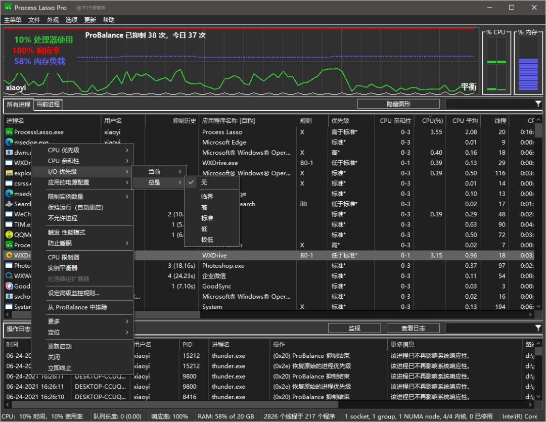The height and width of the screenshot is (422, 546).
Task: Click the msedge.exe Edge icon in first rows
Action: click(9, 143)
